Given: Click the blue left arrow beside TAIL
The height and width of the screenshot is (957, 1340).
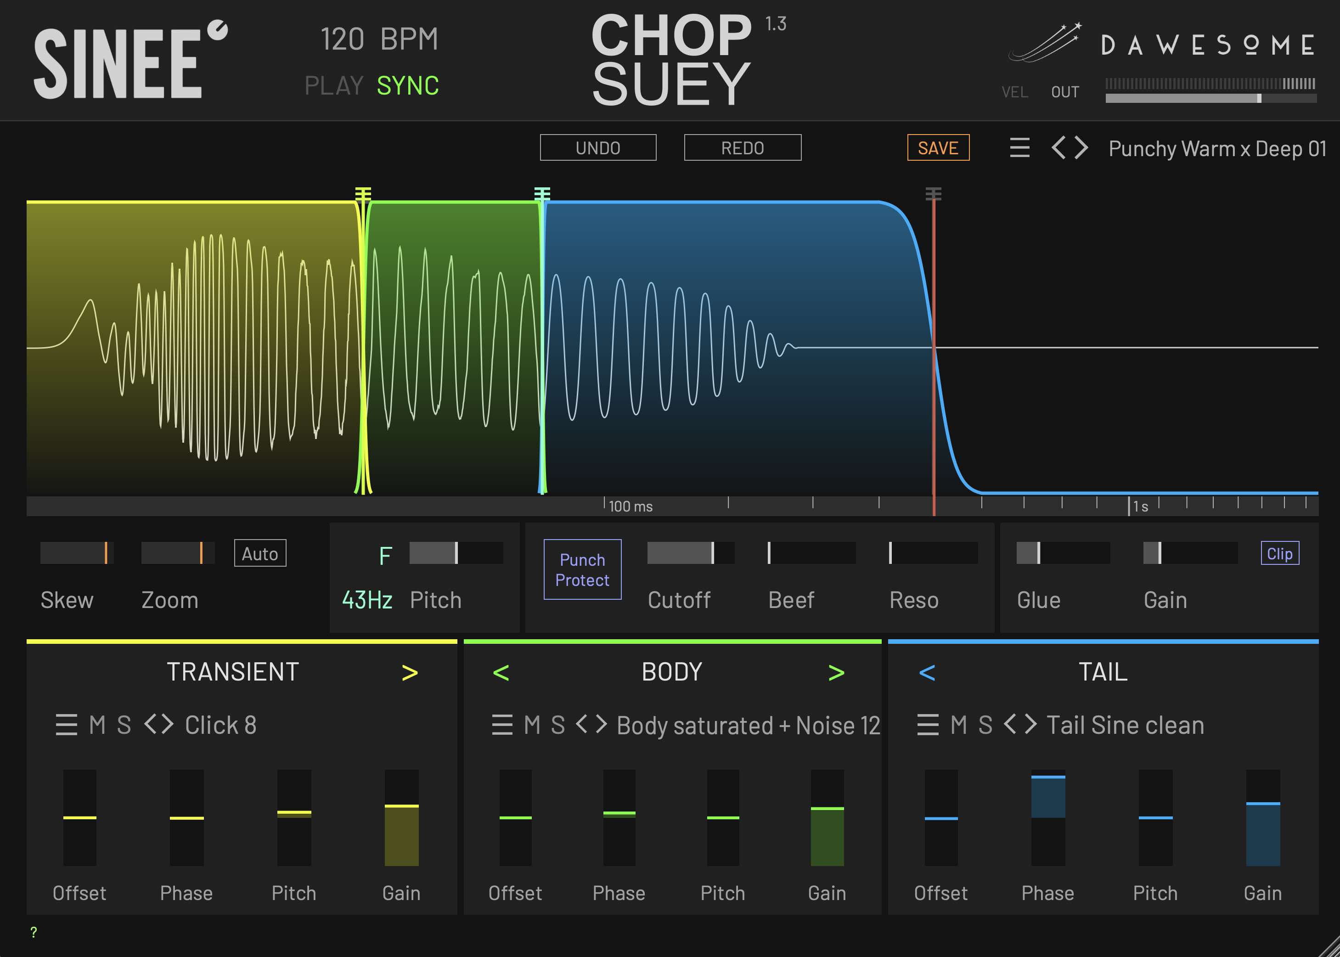Looking at the screenshot, I should pos(927,672).
